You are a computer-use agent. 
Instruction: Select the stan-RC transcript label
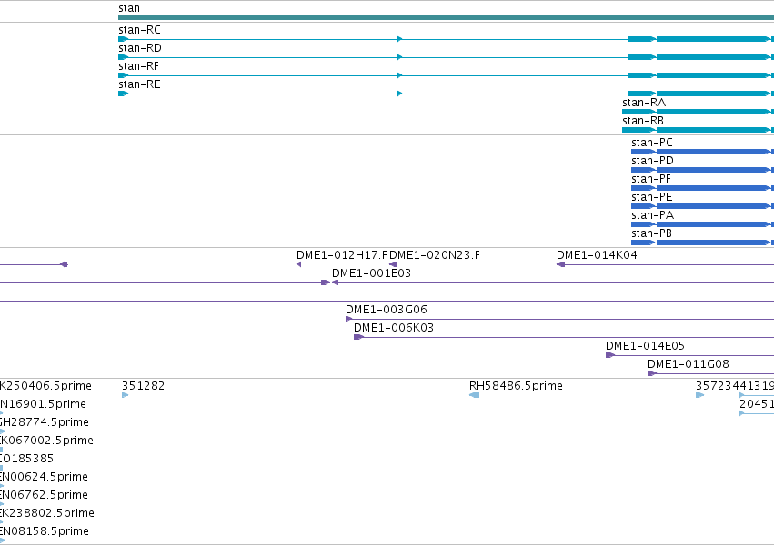click(x=139, y=30)
